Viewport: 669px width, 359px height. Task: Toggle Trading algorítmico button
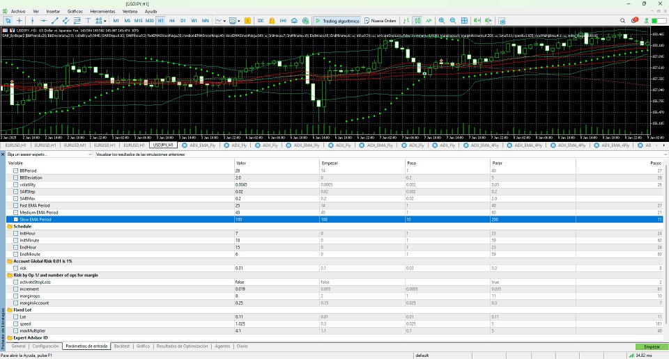click(337, 20)
